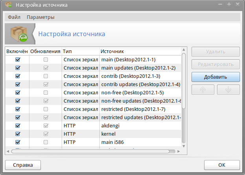This screenshot has width=245, height=175.
Task: Toggle updates checkbox for kernel row
Action: [46, 134]
